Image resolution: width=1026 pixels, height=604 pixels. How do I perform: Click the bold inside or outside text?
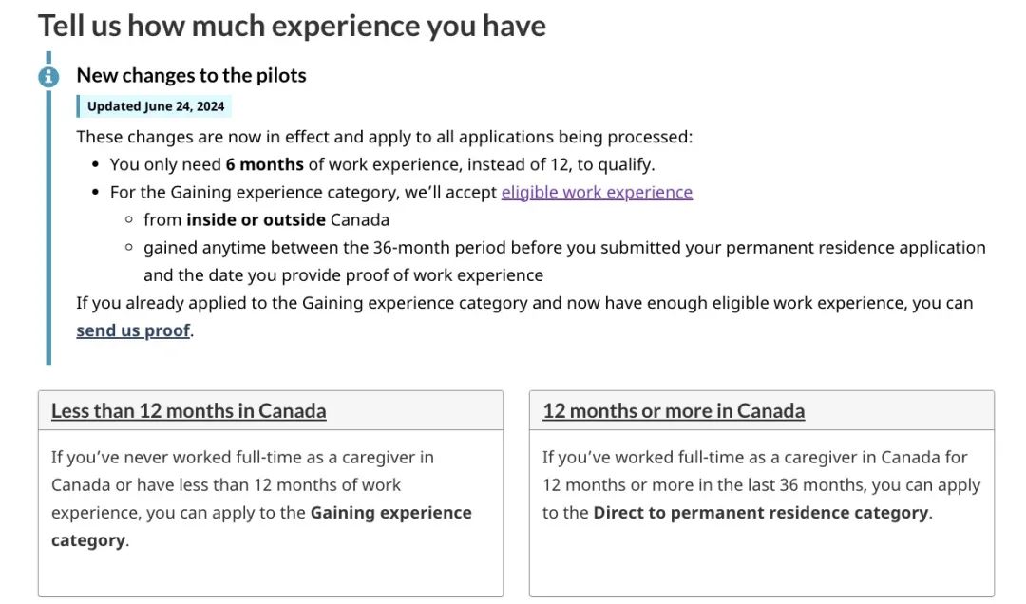tap(256, 220)
